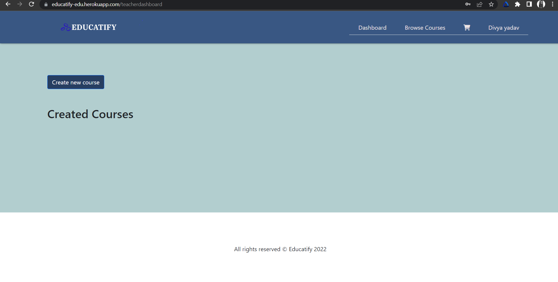Click the side panel icon near the profile
The image size is (558, 282).
(x=529, y=4)
